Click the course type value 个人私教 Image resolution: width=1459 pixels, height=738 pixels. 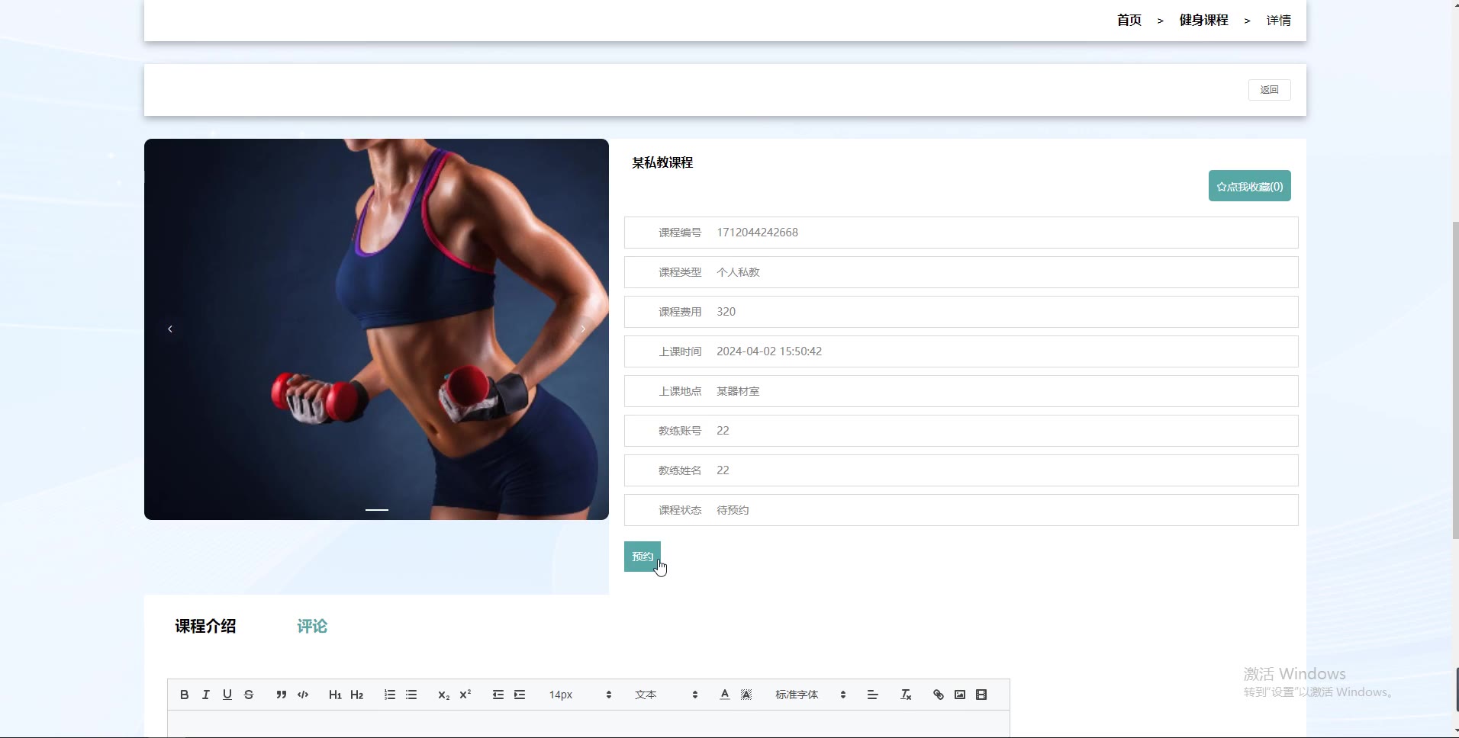[738, 272]
